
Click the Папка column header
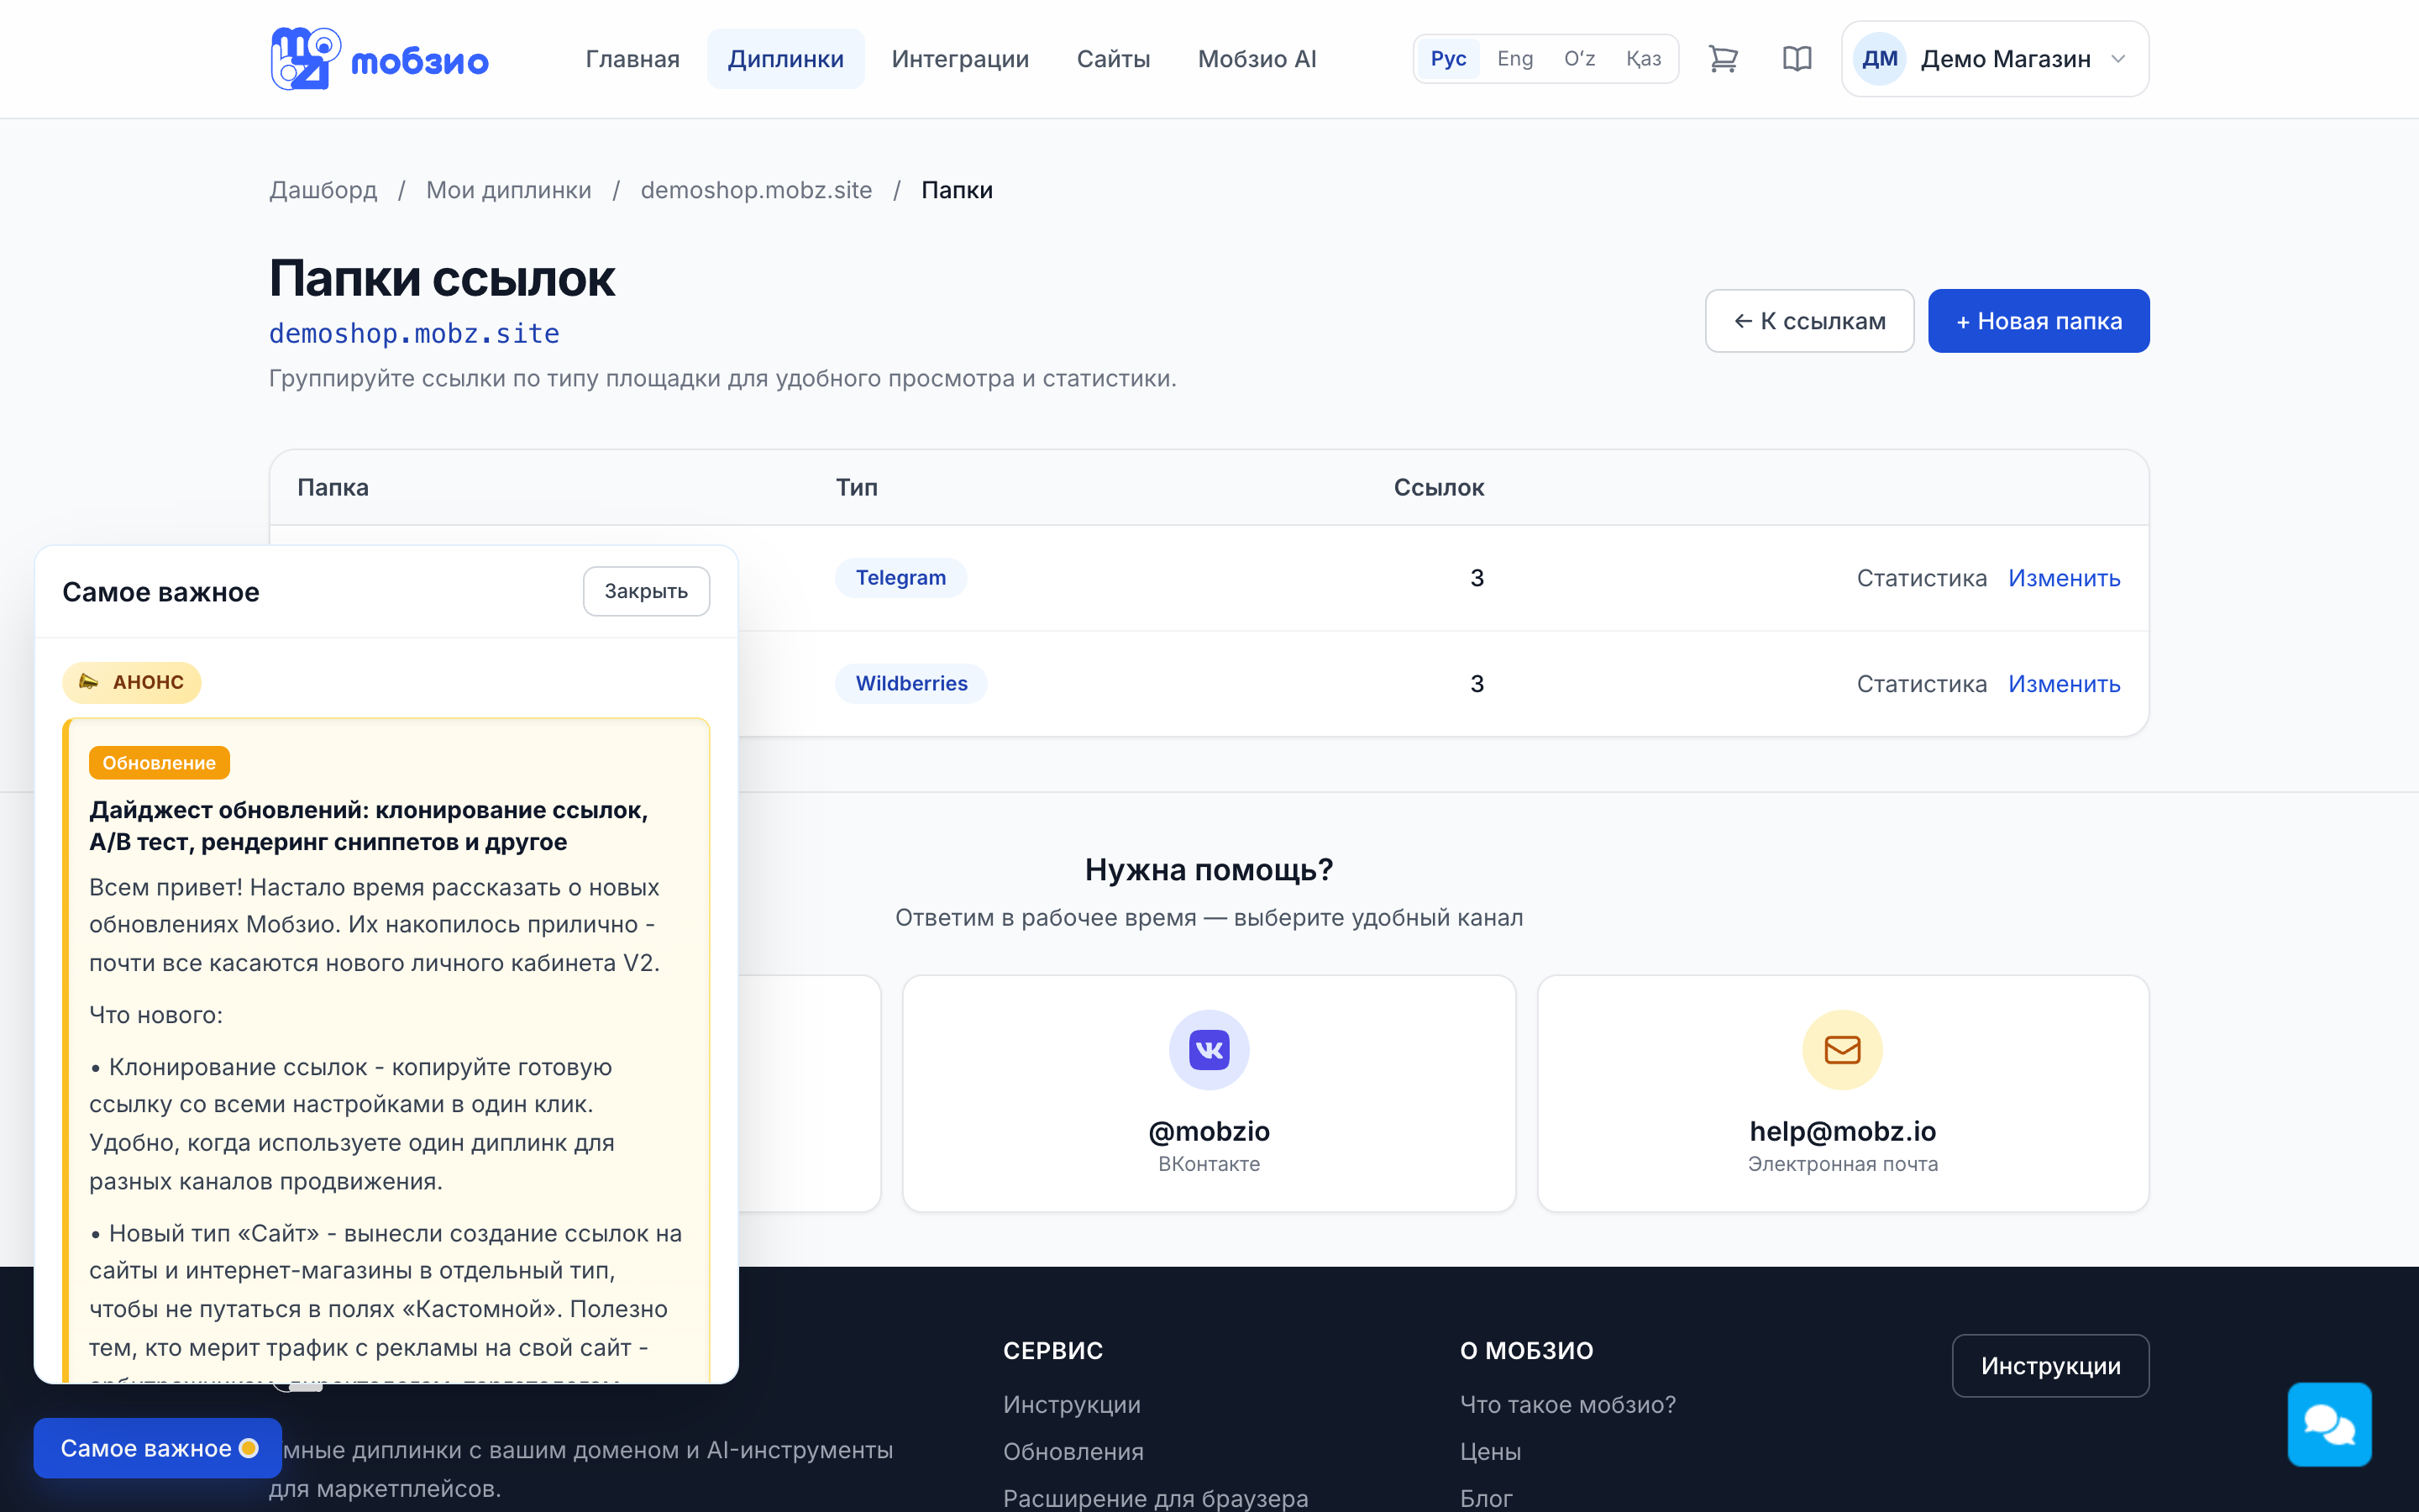[x=333, y=487]
